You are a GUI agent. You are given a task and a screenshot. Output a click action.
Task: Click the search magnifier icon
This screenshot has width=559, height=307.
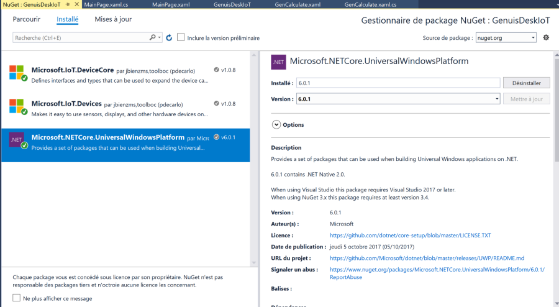[153, 37]
